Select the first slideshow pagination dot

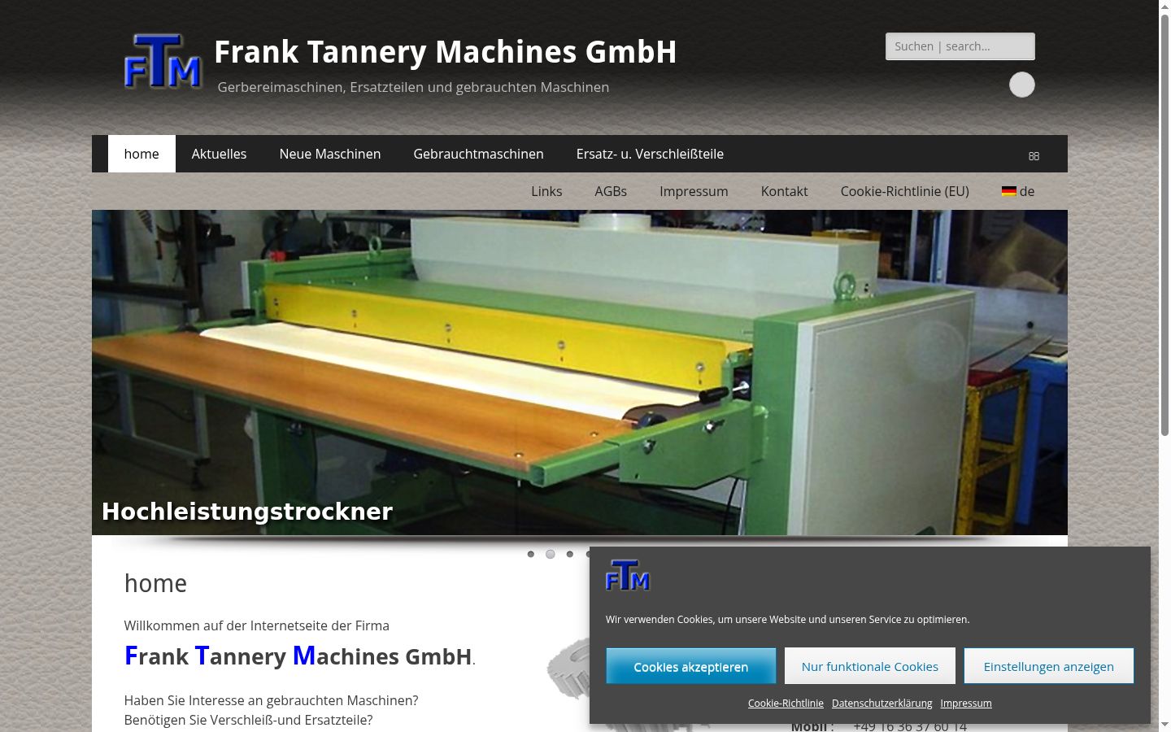[x=531, y=554]
